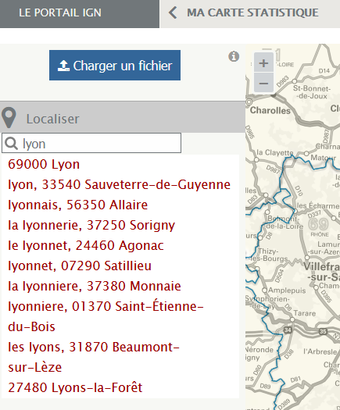
Task: Click the upload icon in Charger un fichier
Action: click(63, 66)
